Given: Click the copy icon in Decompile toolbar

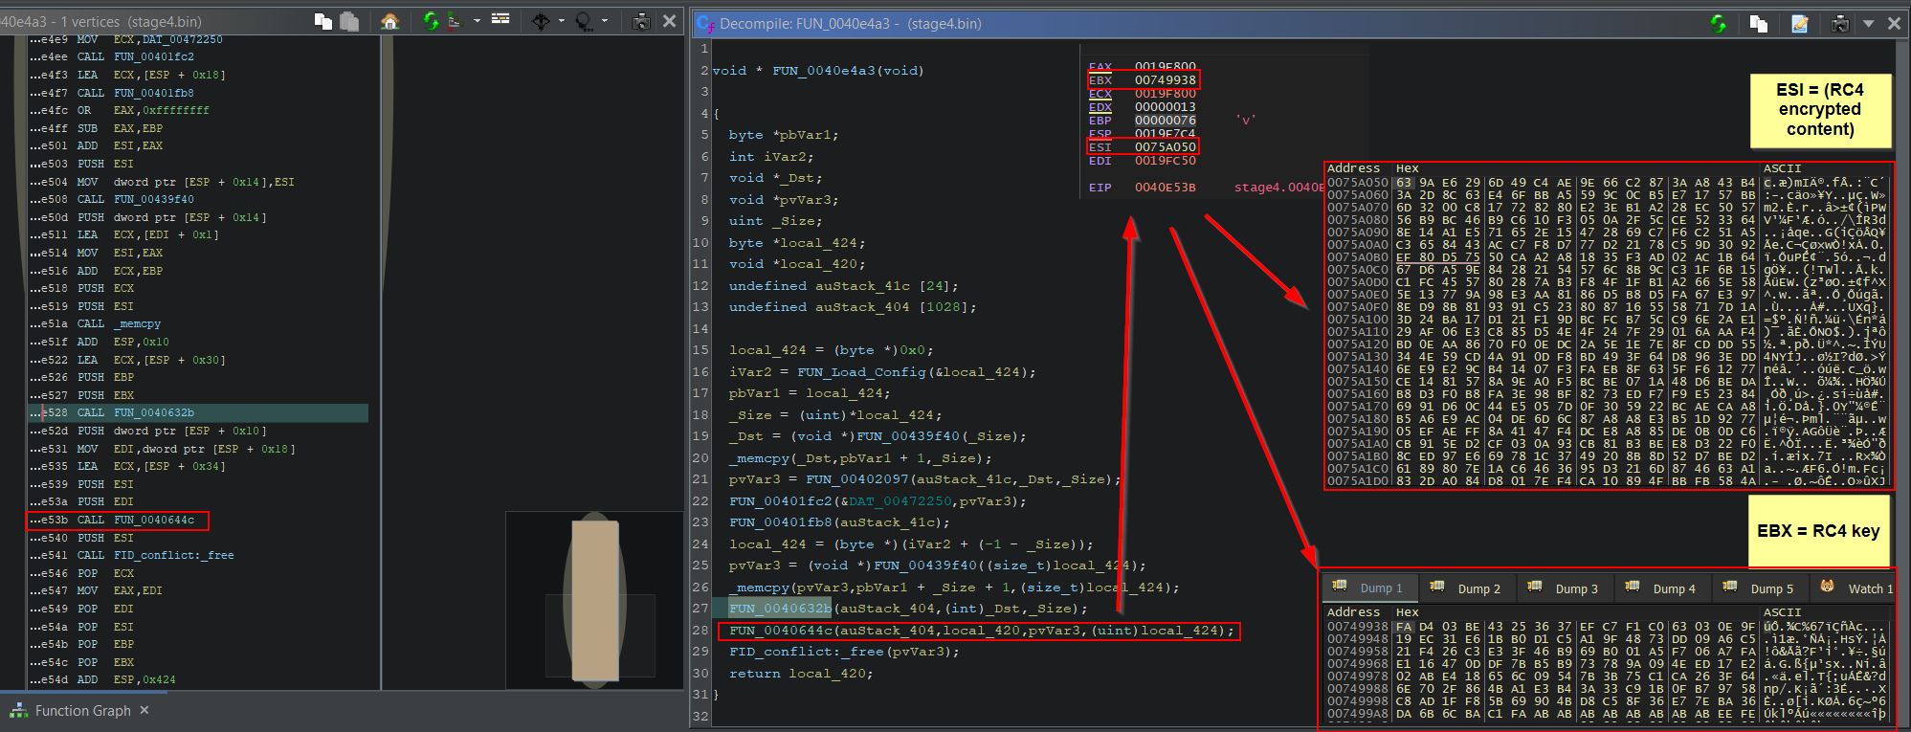Looking at the screenshot, I should [x=1759, y=24].
